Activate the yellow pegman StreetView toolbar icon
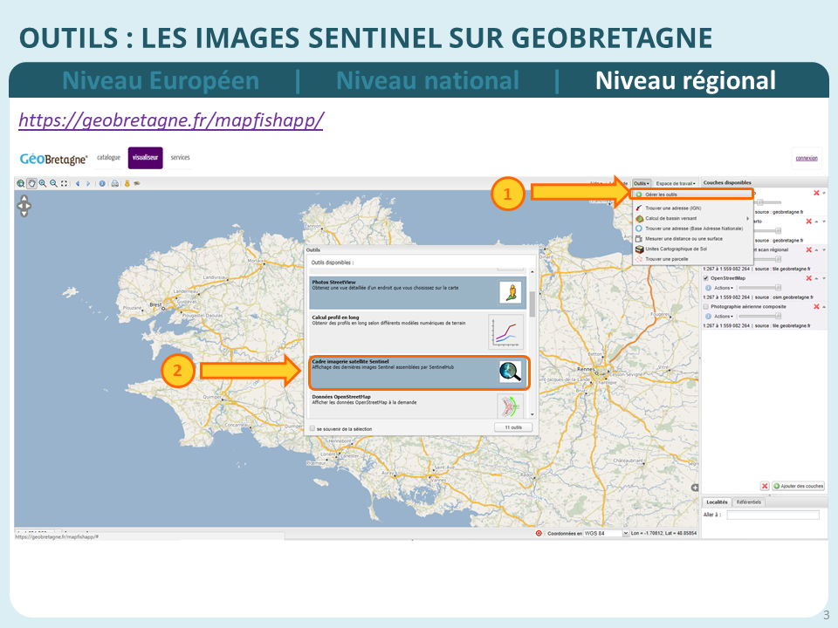838x628 pixels. click(127, 184)
